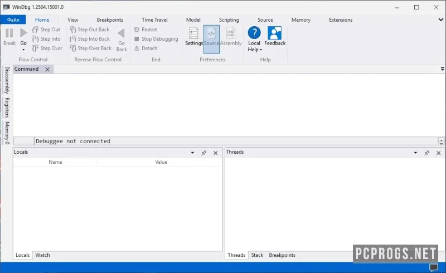The height and width of the screenshot is (273, 446).
Task: Open the Extensions ribbon tab
Action: (341, 20)
